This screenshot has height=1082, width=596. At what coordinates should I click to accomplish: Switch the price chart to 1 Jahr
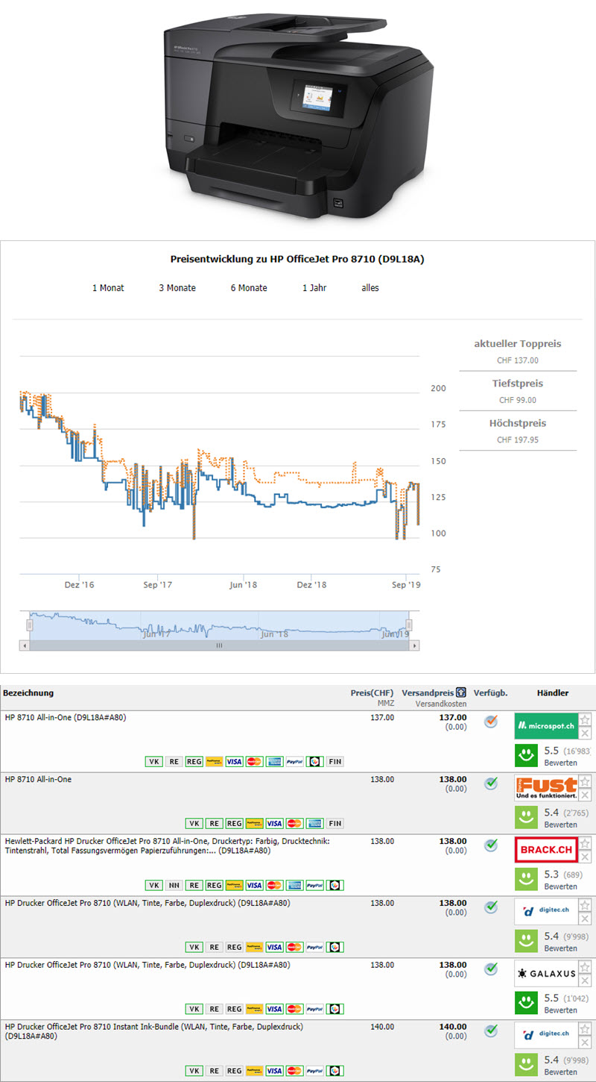[314, 288]
